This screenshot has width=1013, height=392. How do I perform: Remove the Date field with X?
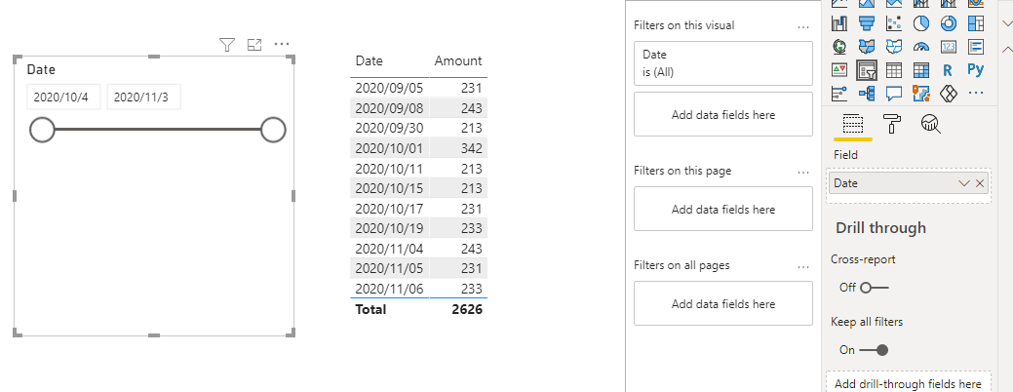[x=980, y=183]
